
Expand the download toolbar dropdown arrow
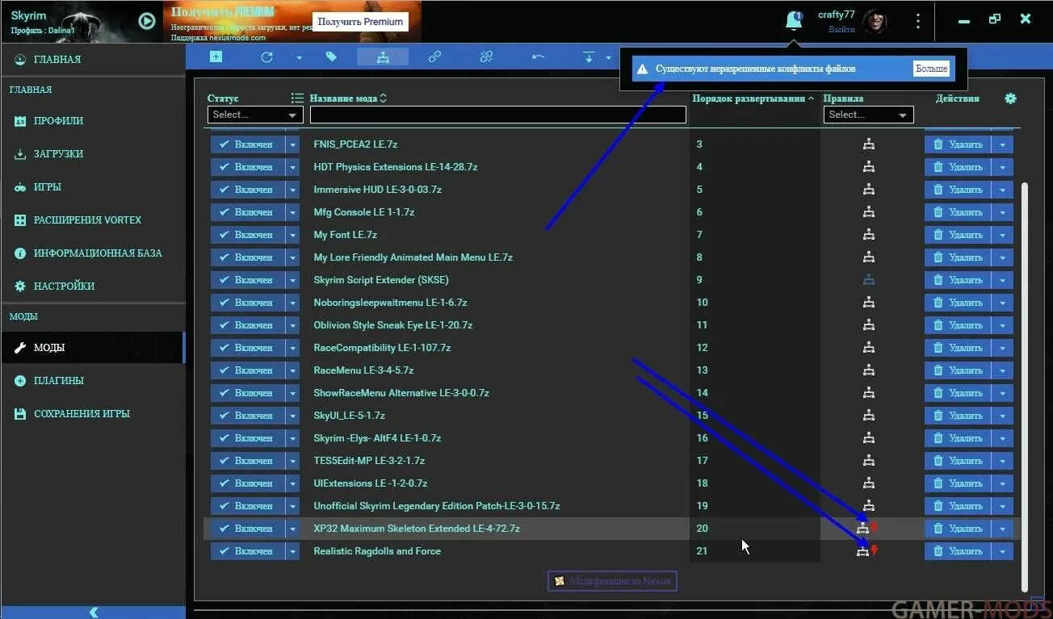click(608, 57)
